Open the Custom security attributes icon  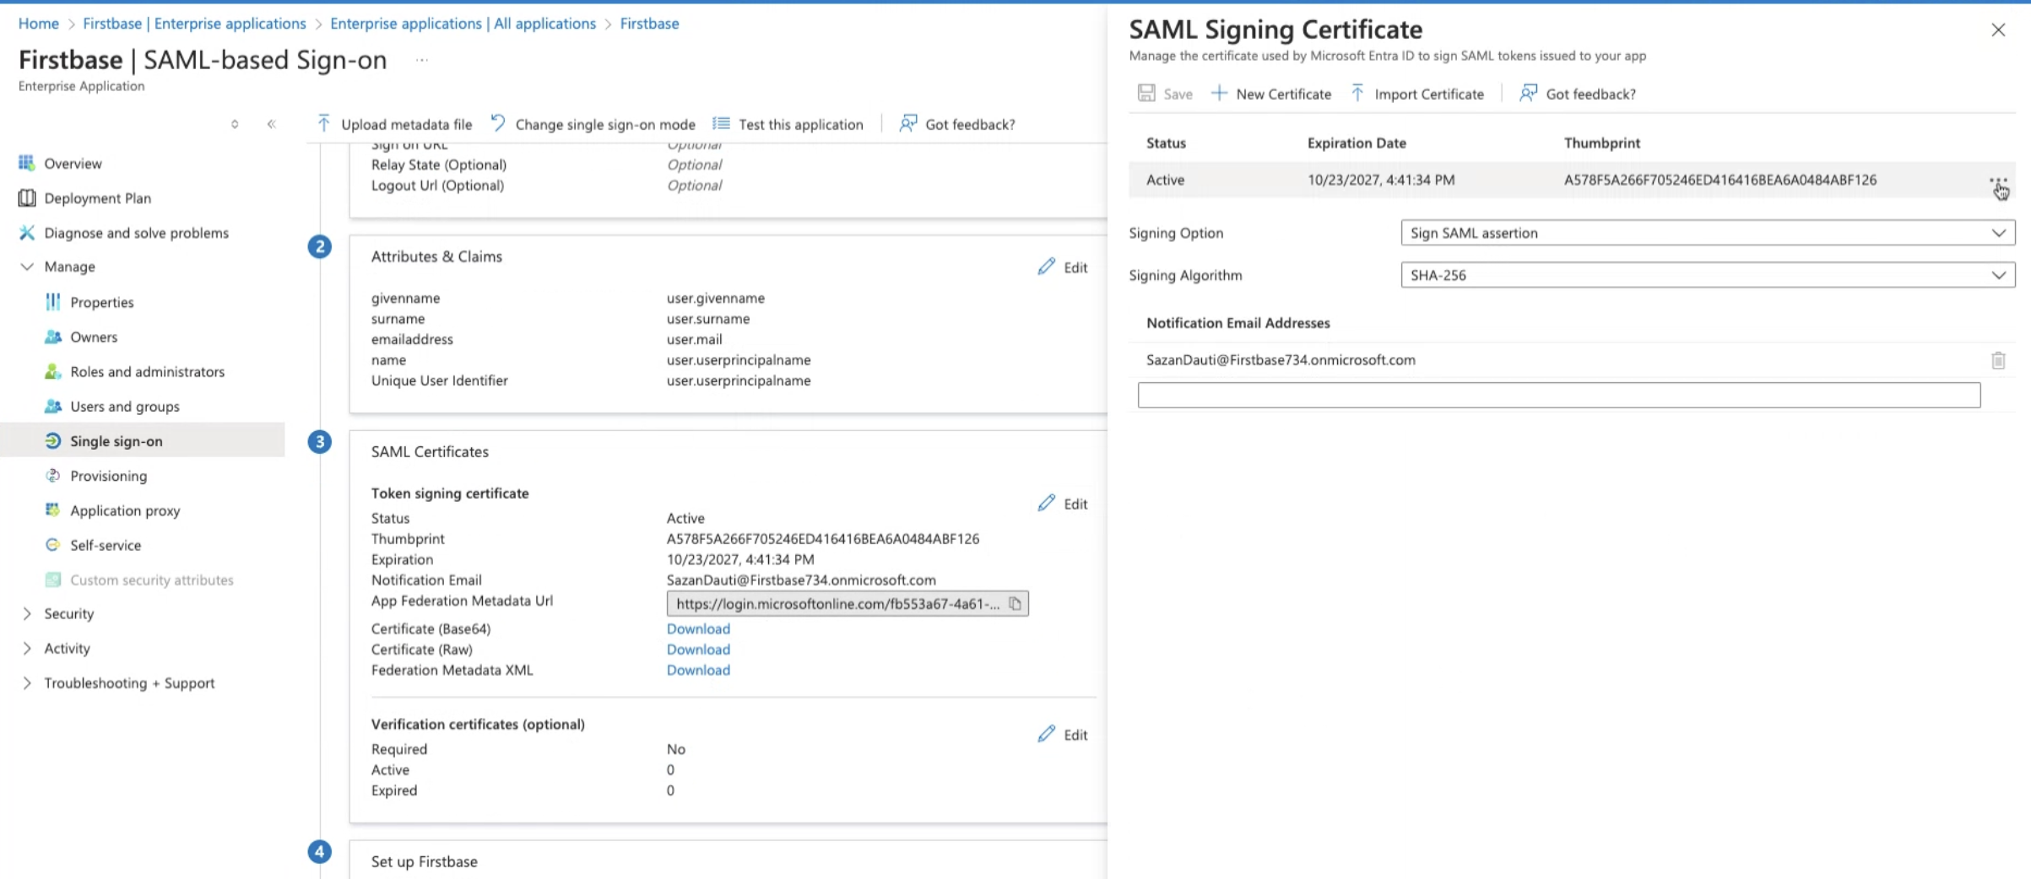click(x=52, y=580)
